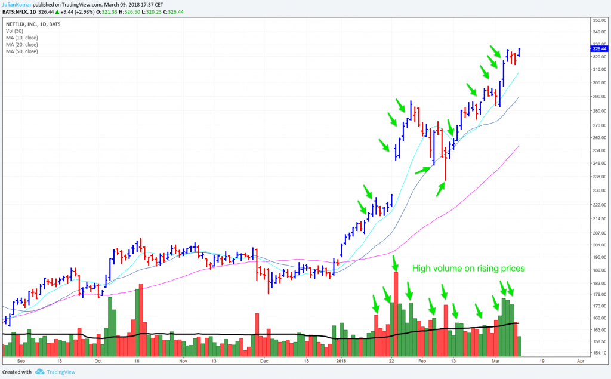611x379 pixels.
Task: Click the 214.50 price axis label
Action: (x=600, y=218)
